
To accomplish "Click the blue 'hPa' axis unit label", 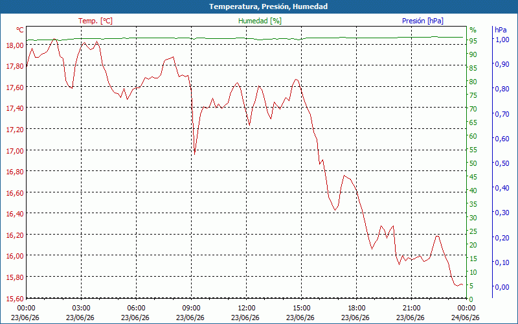I will point(501,30).
